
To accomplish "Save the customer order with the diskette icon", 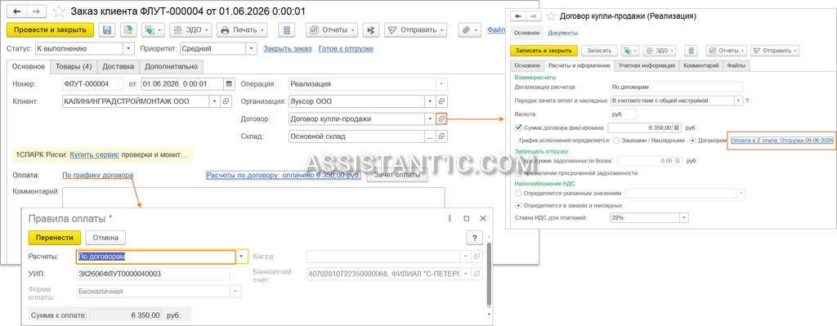I will (x=107, y=30).
